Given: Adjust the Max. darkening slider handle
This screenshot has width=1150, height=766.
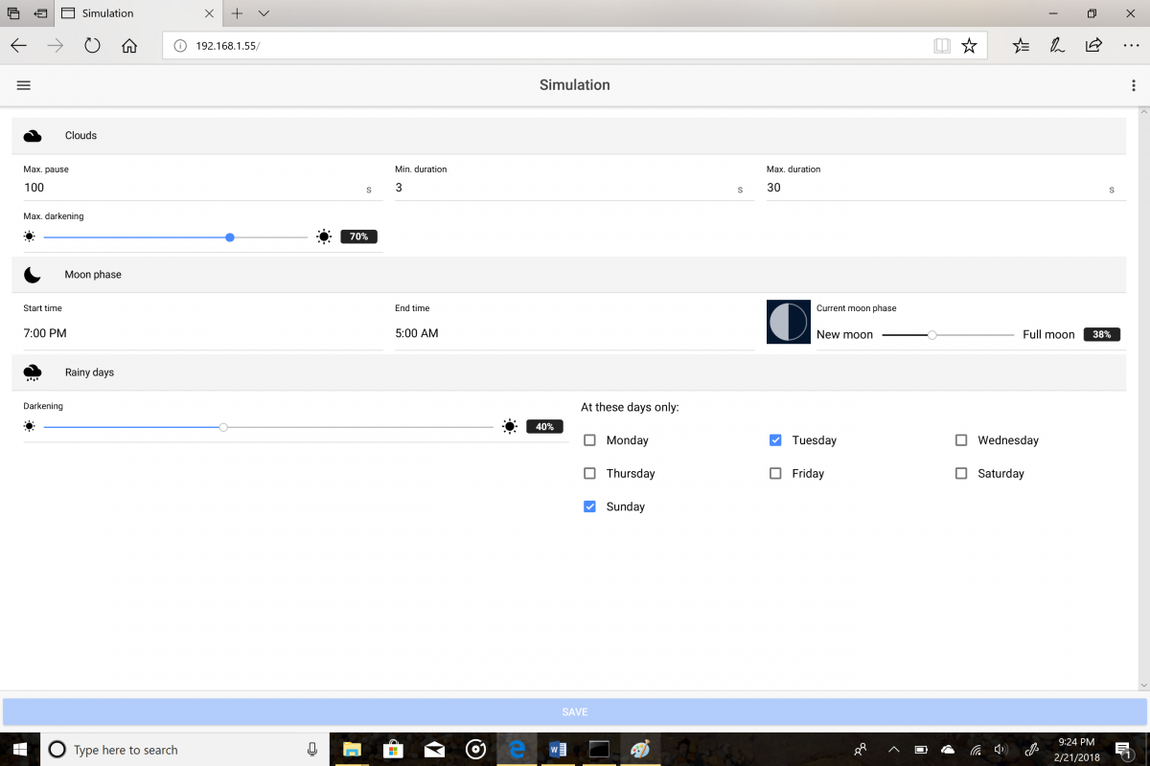Looking at the screenshot, I should (x=230, y=237).
